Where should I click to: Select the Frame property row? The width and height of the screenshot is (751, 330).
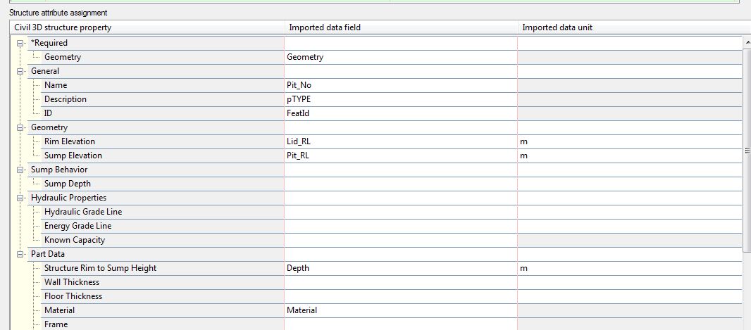click(x=163, y=324)
